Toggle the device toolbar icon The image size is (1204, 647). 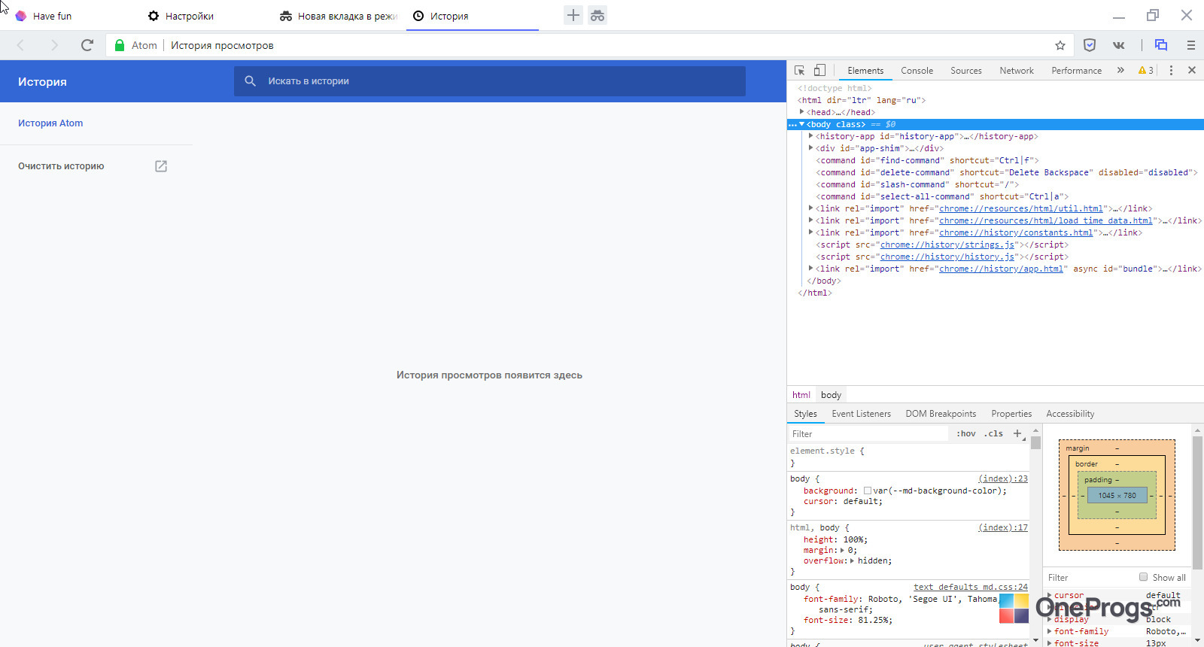pos(819,70)
